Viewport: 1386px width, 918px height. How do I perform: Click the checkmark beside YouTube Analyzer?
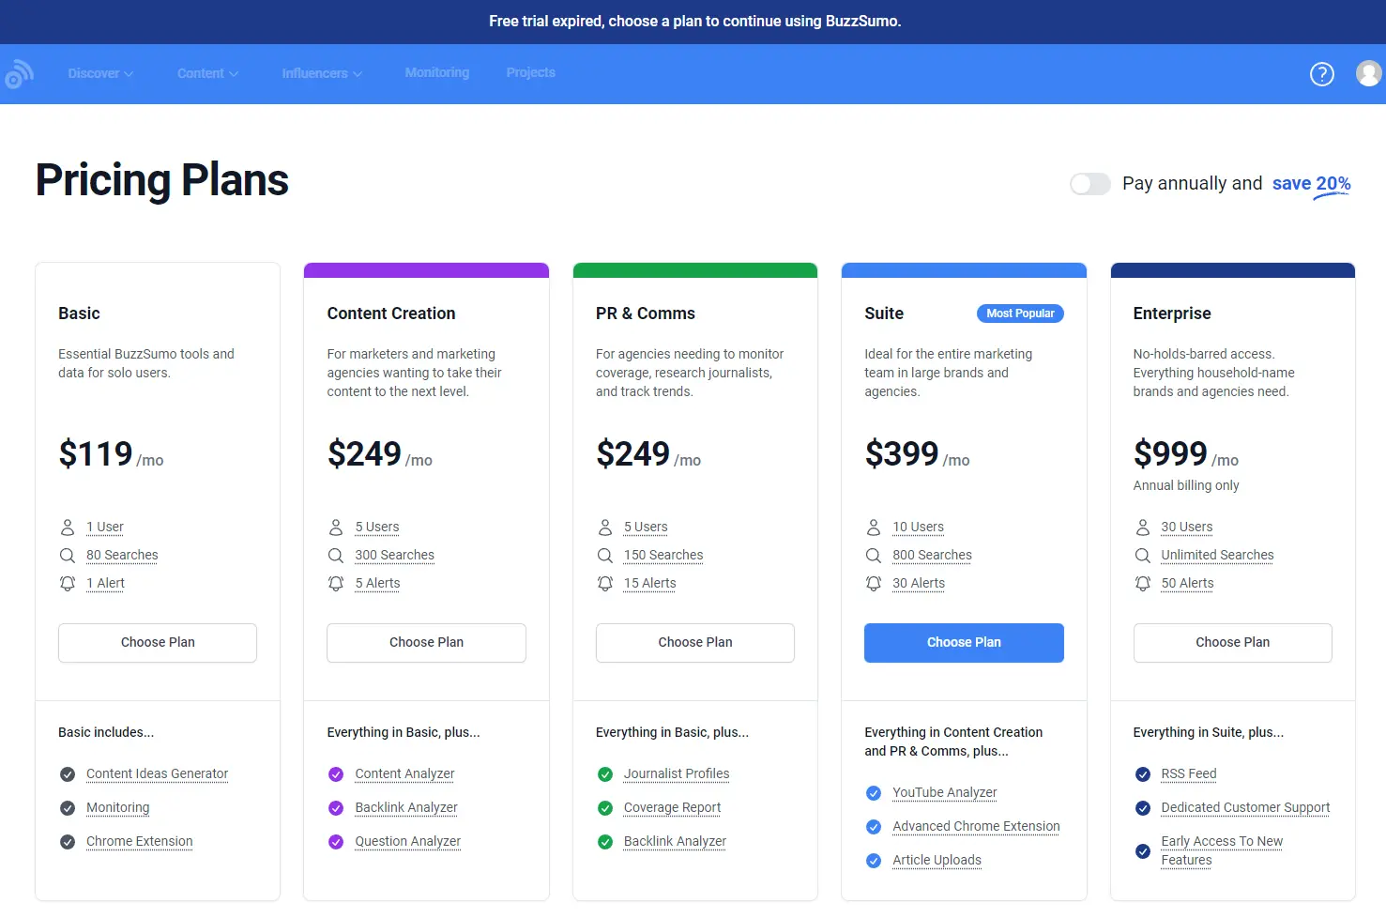(x=874, y=793)
